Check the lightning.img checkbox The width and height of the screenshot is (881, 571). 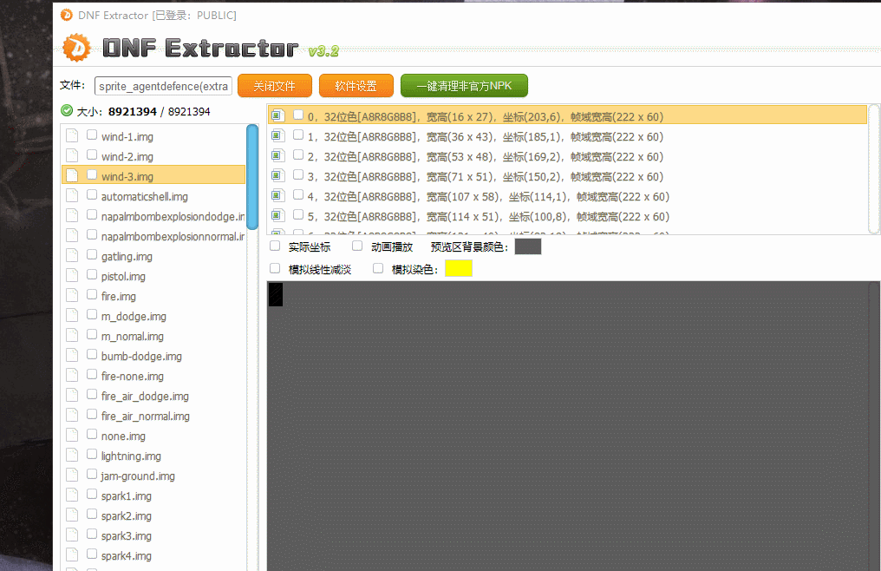tap(92, 455)
